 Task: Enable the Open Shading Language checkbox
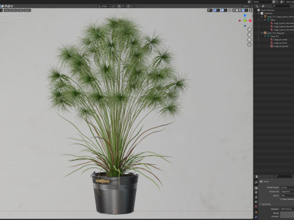click(281, 199)
